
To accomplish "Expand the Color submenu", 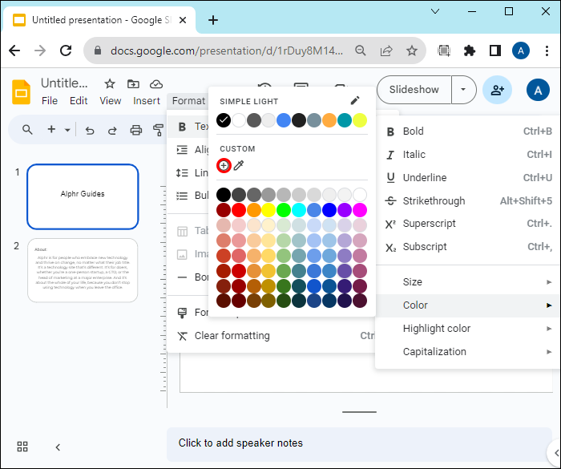I will coord(467,305).
